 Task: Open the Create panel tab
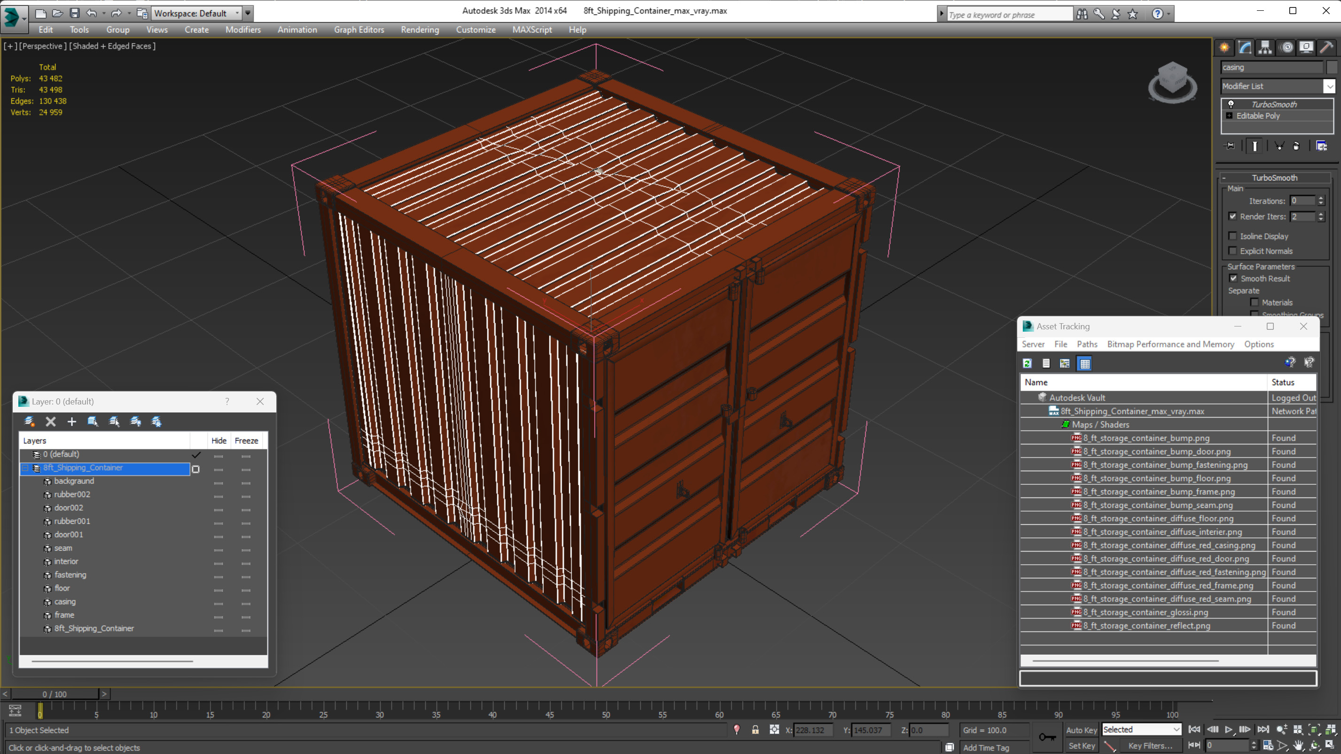coord(1224,47)
